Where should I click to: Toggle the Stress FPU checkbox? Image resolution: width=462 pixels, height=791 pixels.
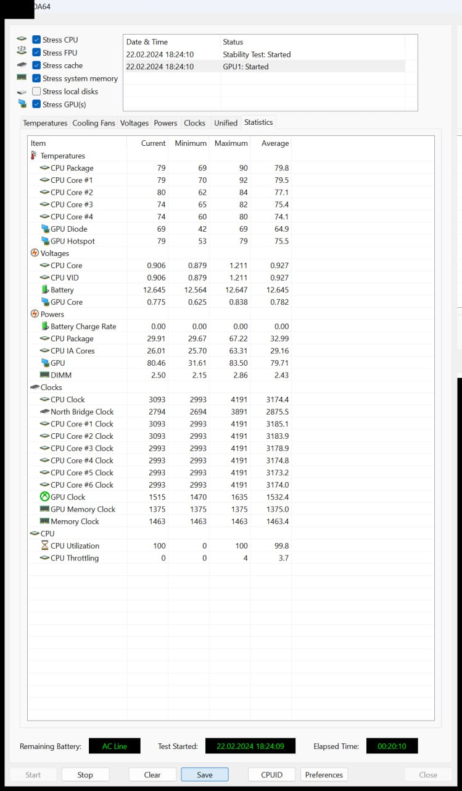(36, 53)
